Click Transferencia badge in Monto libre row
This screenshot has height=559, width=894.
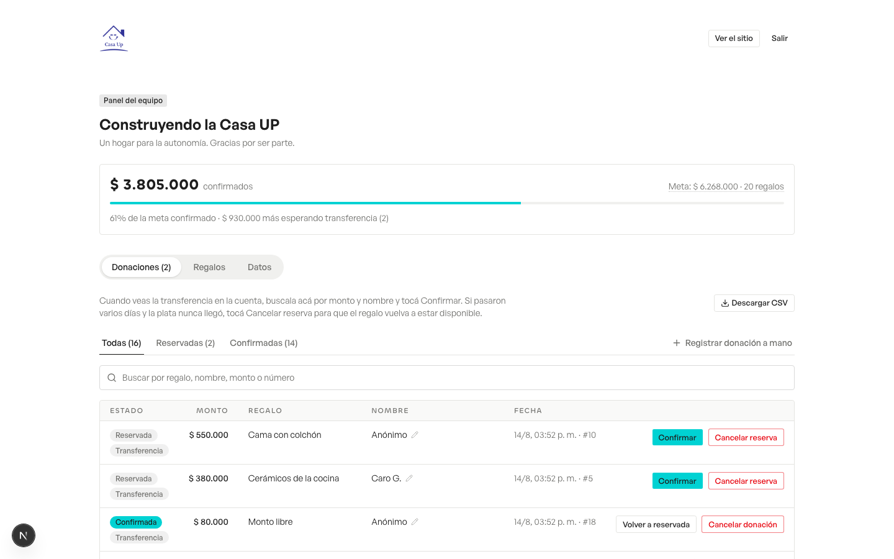(x=139, y=538)
